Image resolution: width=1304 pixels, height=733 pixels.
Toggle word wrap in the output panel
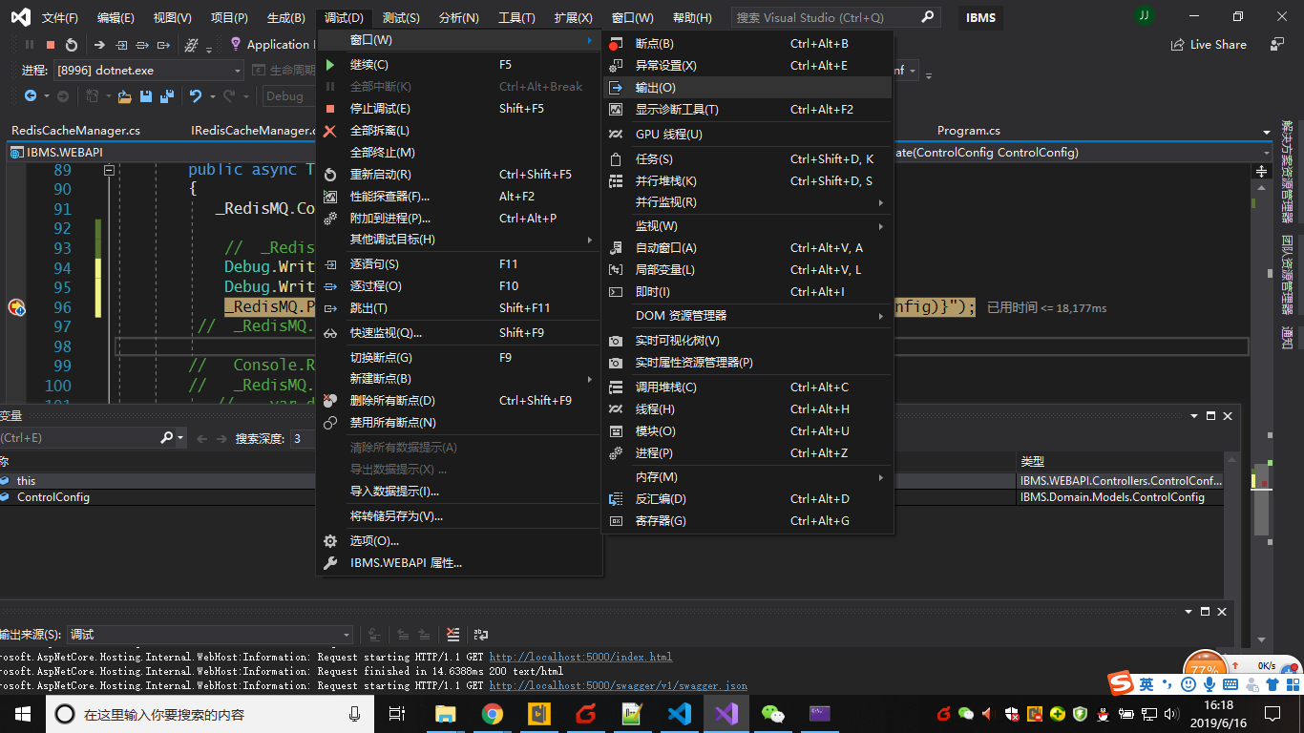[x=481, y=635]
